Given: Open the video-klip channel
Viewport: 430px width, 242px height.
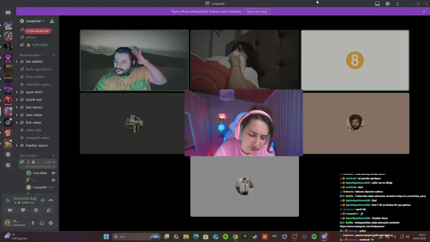Looking at the screenshot, I should [37, 130].
